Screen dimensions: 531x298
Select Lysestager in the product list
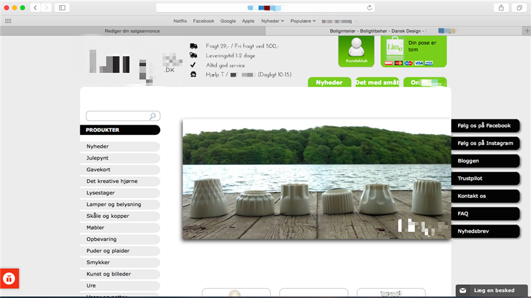tap(119, 193)
